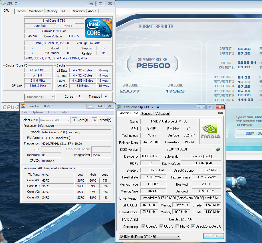
Task: Open the NVIDIA GeForce GTX 460 card dropdown
Action: [x=150, y=236]
